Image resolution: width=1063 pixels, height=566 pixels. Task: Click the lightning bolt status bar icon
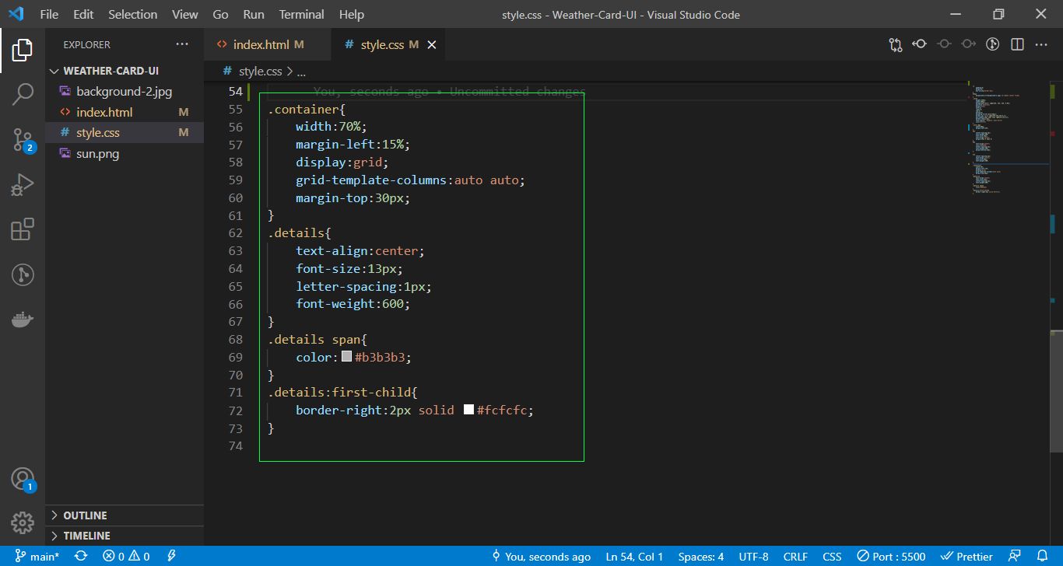coord(171,556)
